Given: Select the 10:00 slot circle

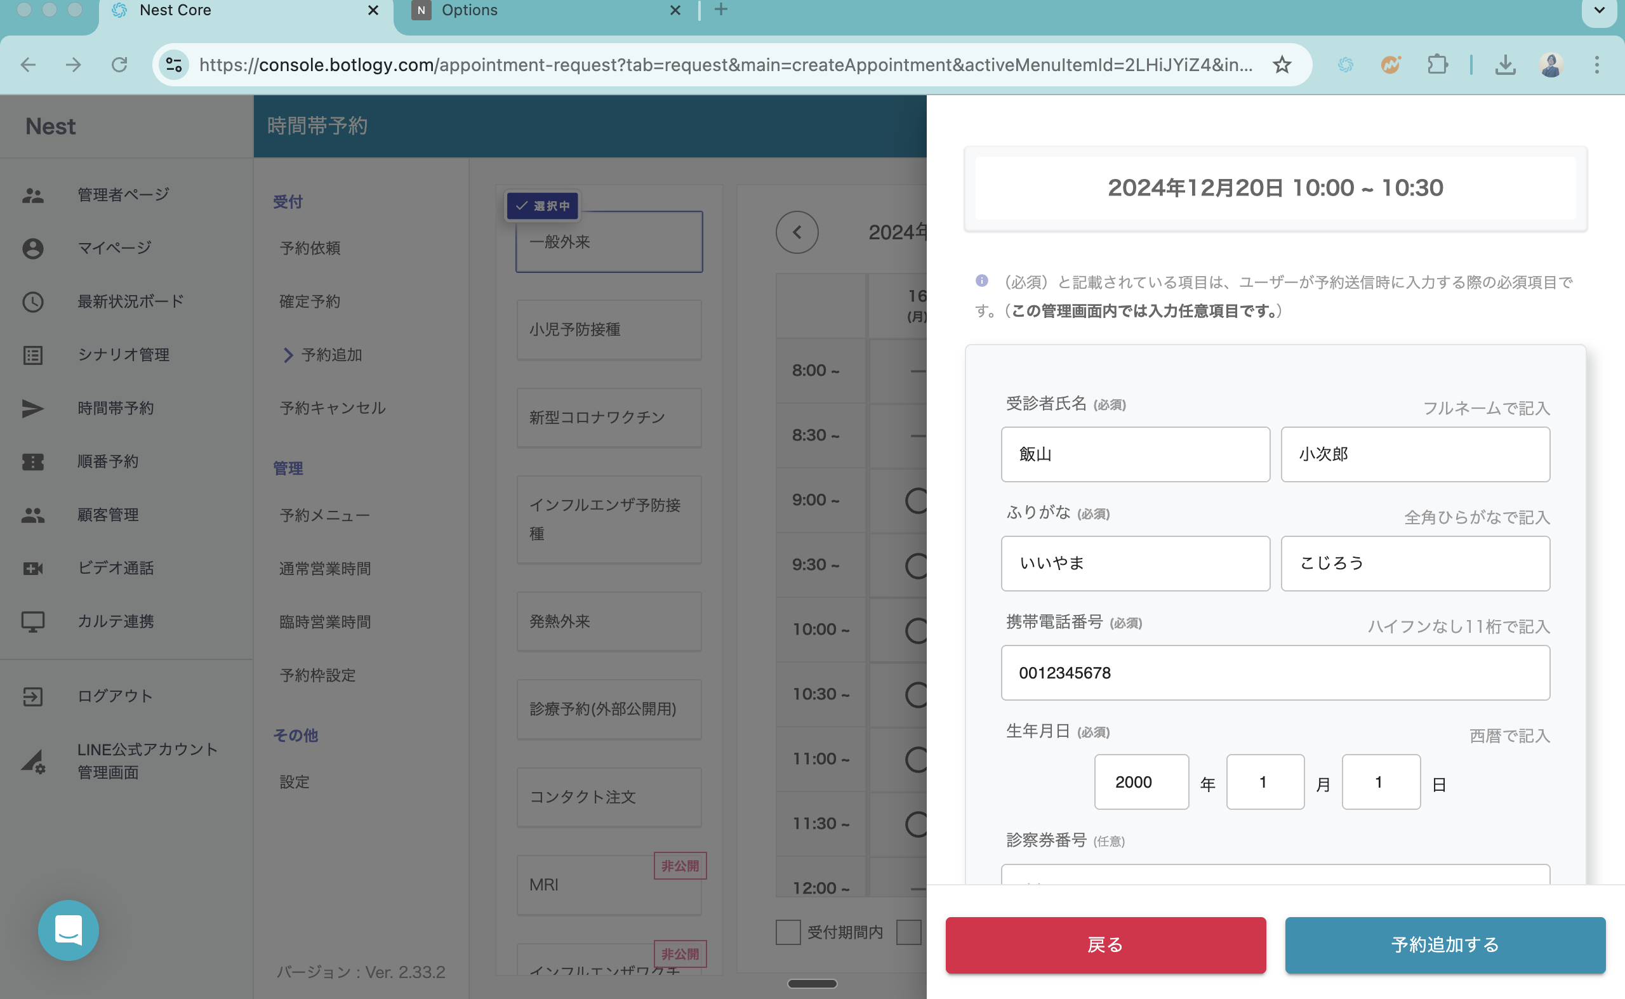Looking at the screenshot, I should click(x=917, y=630).
